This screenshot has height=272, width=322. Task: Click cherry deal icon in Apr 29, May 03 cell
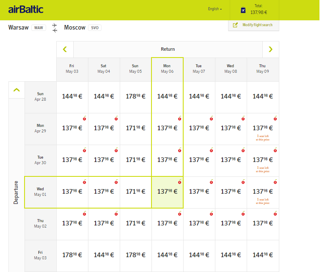84,118
